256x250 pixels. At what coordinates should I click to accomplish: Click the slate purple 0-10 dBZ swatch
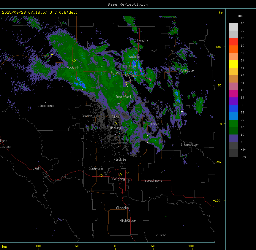coord(233,138)
